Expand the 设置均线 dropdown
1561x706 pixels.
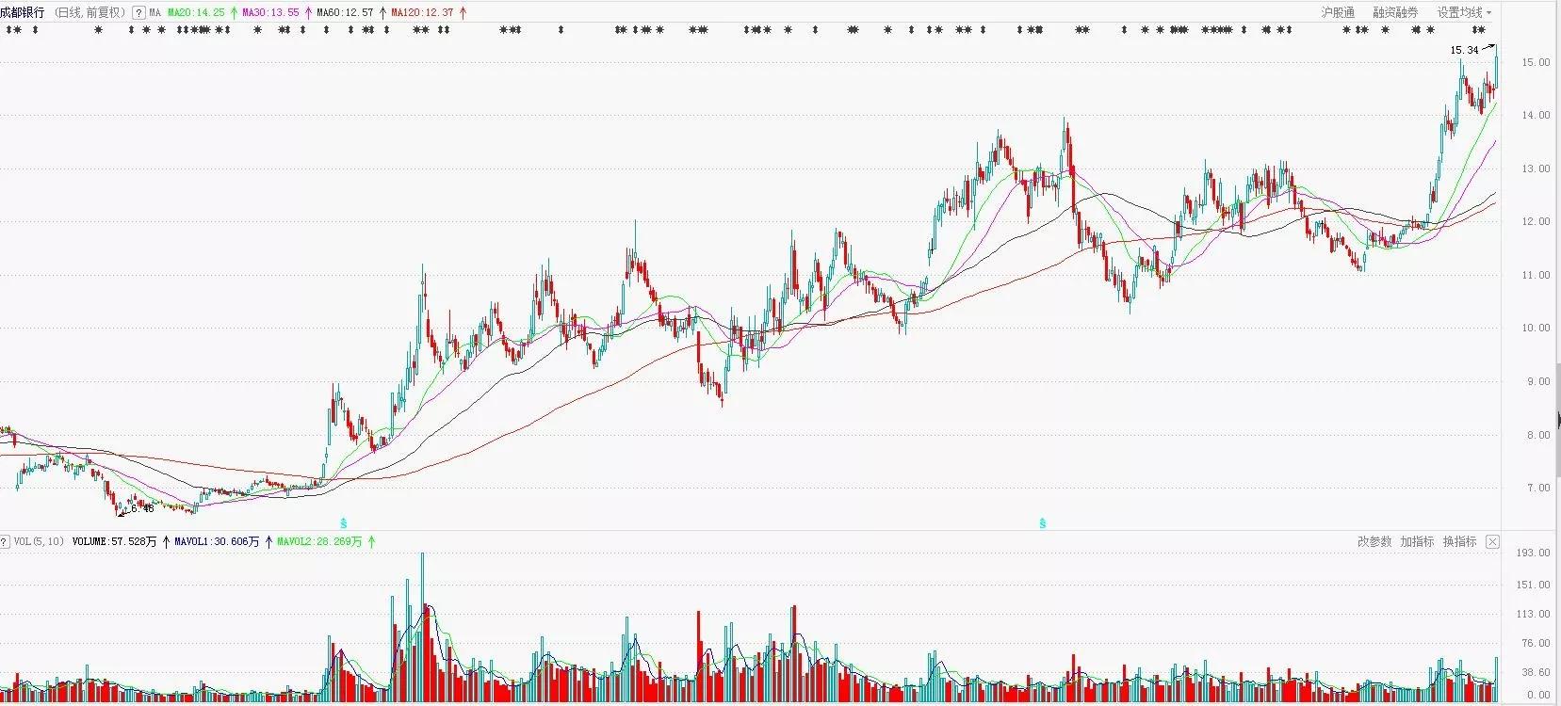pos(1464,13)
